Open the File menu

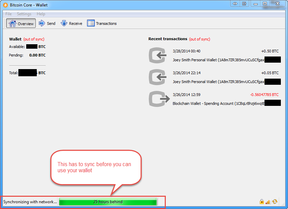click(9, 14)
